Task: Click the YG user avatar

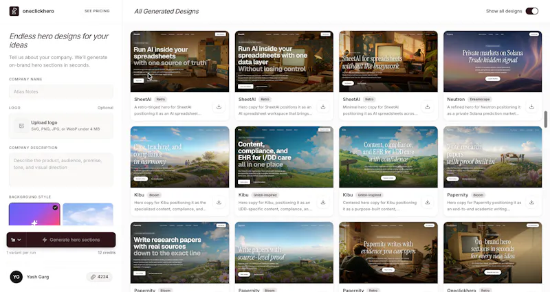Action: [16, 277]
